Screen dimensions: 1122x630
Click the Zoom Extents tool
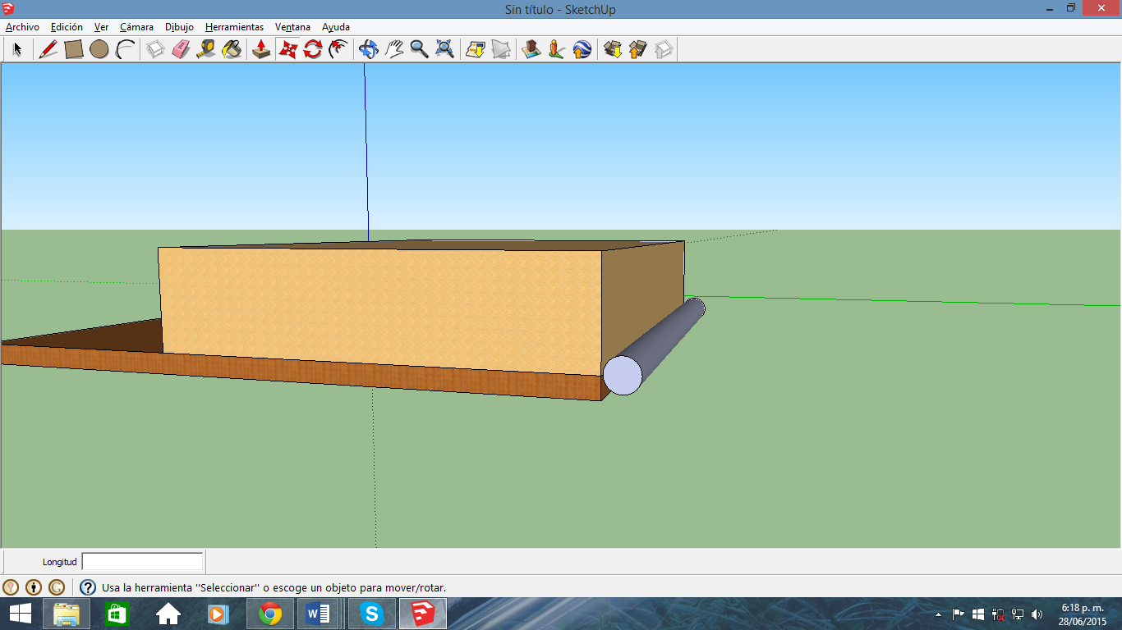pyautogui.click(x=445, y=49)
